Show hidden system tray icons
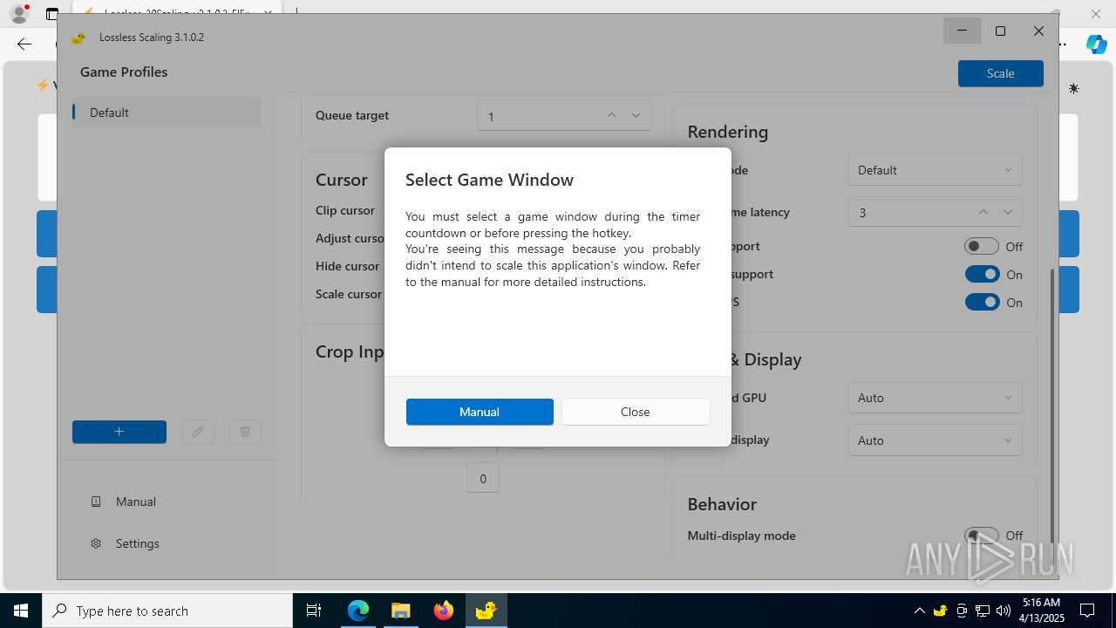1116x628 pixels. pyautogui.click(x=919, y=611)
